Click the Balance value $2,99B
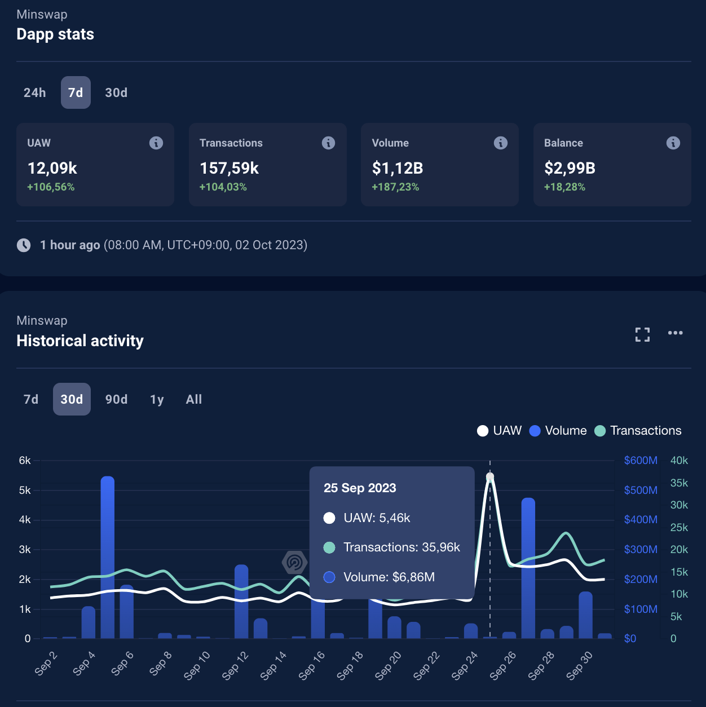Image resolution: width=706 pixels, height=707 pixels. [570, 168]
